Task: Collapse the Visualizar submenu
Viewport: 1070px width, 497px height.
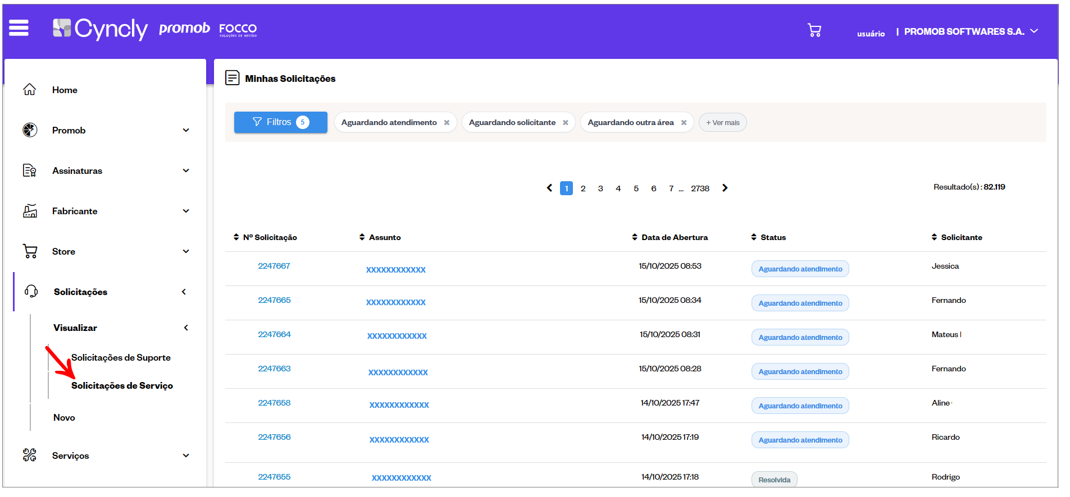Action: pyautogui.click(x=186, y=328)
